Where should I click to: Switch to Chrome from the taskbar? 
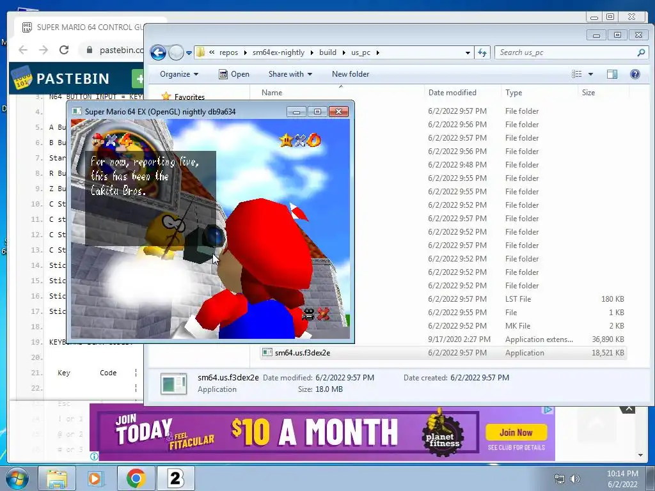pyautogui.click(x=136, y=478)
